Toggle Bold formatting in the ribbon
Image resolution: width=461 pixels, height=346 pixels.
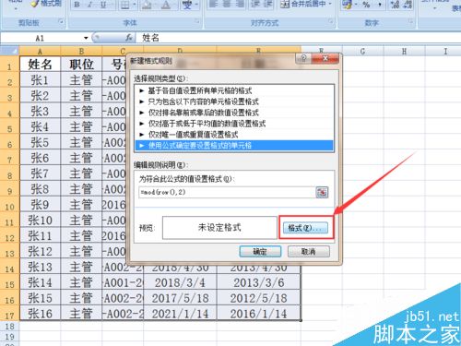pos(77,5)
